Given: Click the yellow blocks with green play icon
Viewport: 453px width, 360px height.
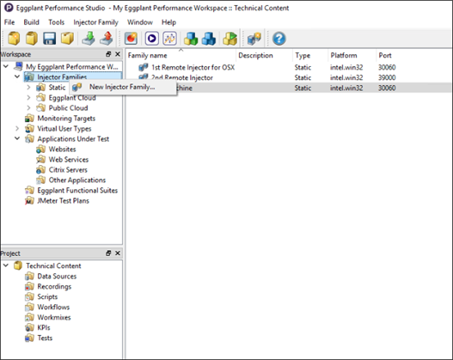Looking at the screenshot, I should 230,38.
